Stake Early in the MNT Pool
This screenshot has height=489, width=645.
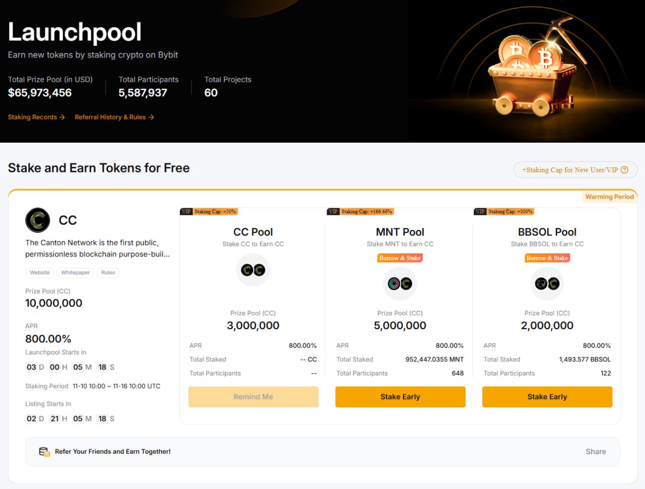400,397
